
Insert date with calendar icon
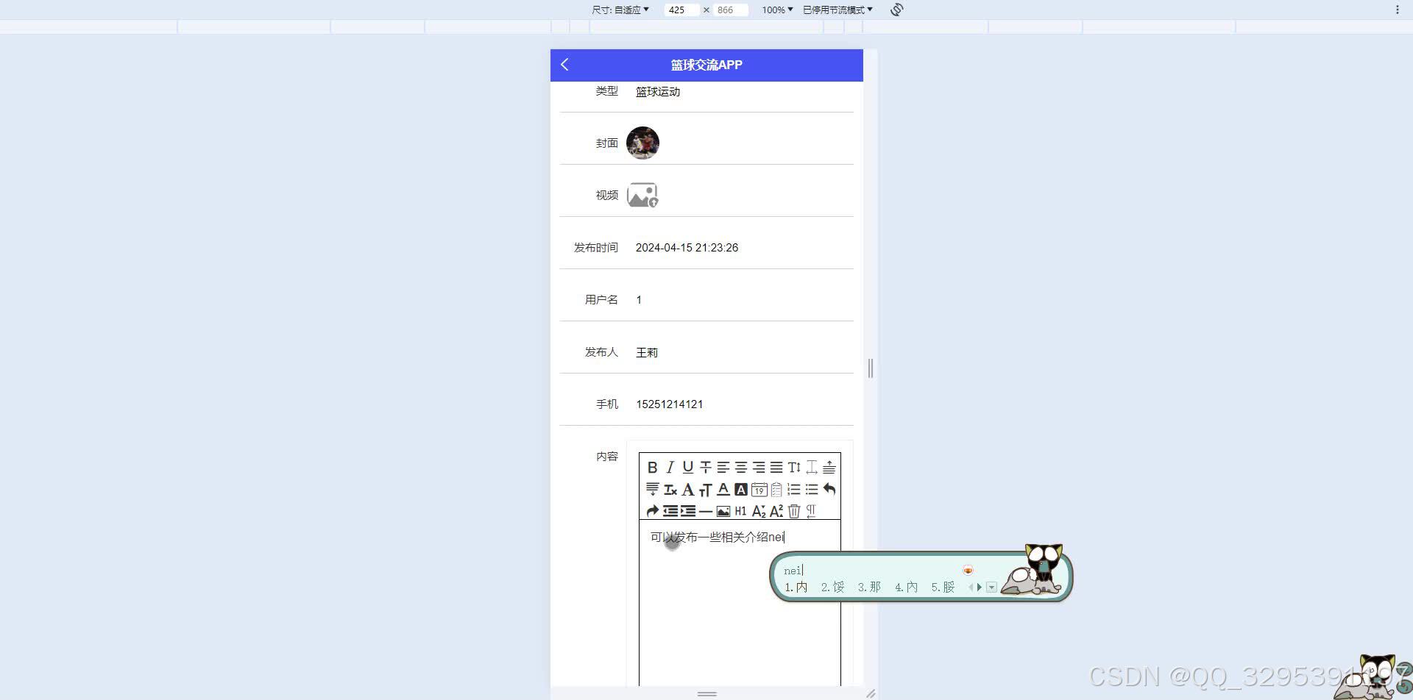(759, 490)
